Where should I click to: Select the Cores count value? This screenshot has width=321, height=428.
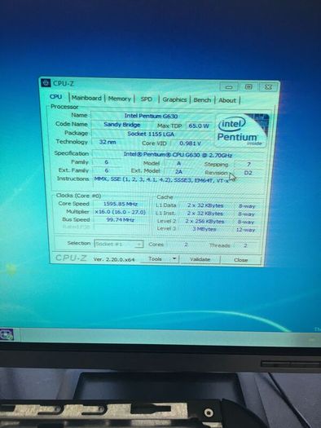point(186,245)
